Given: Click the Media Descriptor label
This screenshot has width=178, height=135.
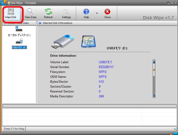Looking at the screenshot, I should tap(62, 96).
